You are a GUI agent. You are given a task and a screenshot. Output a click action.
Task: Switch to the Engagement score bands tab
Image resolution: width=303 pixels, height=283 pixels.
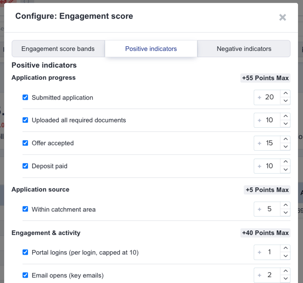(x=58, y=49)
